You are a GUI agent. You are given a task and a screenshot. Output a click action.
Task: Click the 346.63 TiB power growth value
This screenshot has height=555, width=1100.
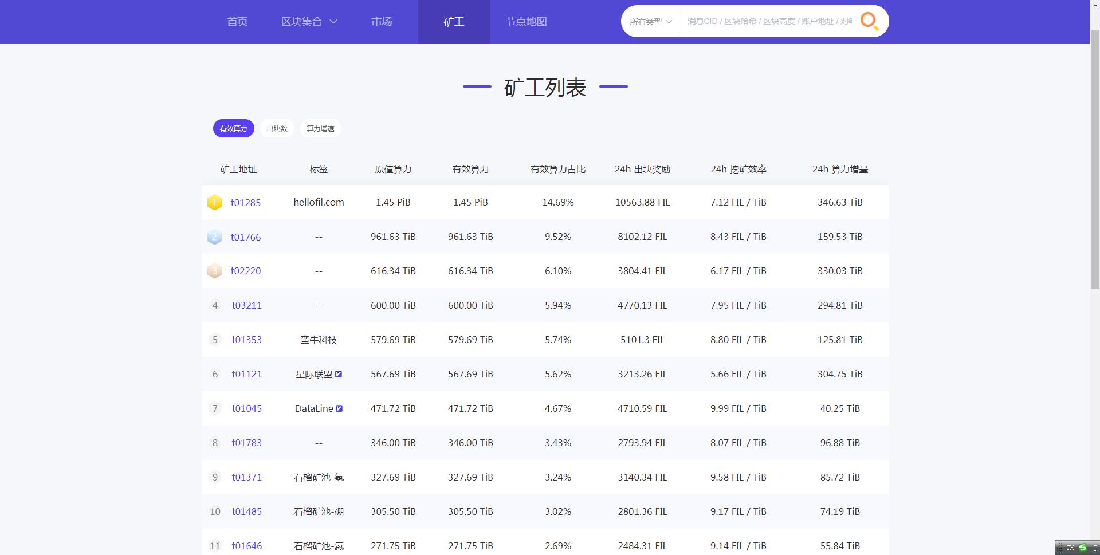(840, 202)
